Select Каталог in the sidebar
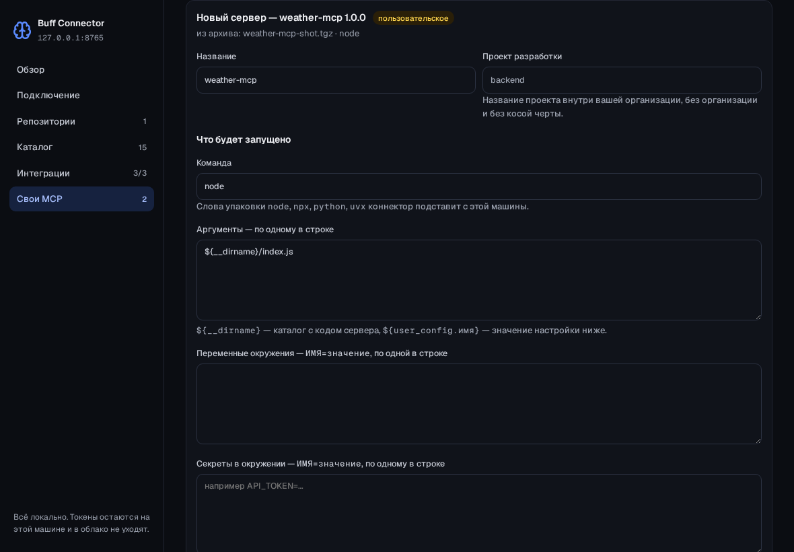Image resolution: width=794 pixels, height=552 pixels. click(81, 147)
